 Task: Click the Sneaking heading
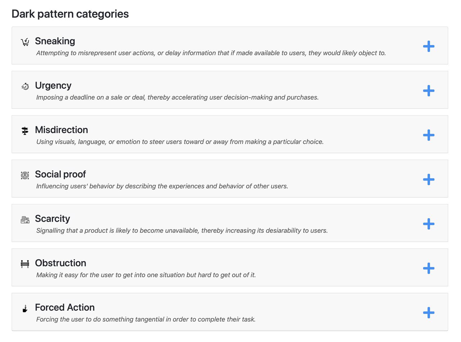[x=55, y=41]
